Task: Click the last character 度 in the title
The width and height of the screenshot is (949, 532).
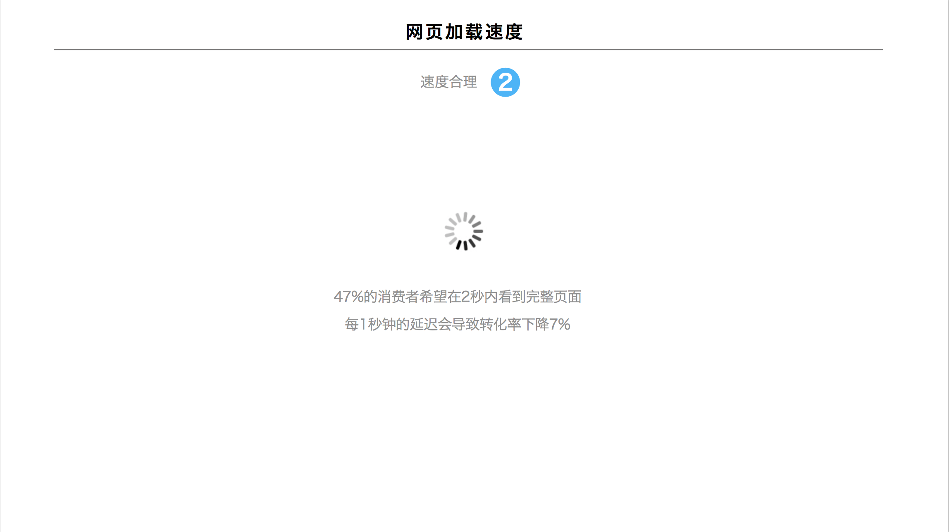Action: (514, 32)
